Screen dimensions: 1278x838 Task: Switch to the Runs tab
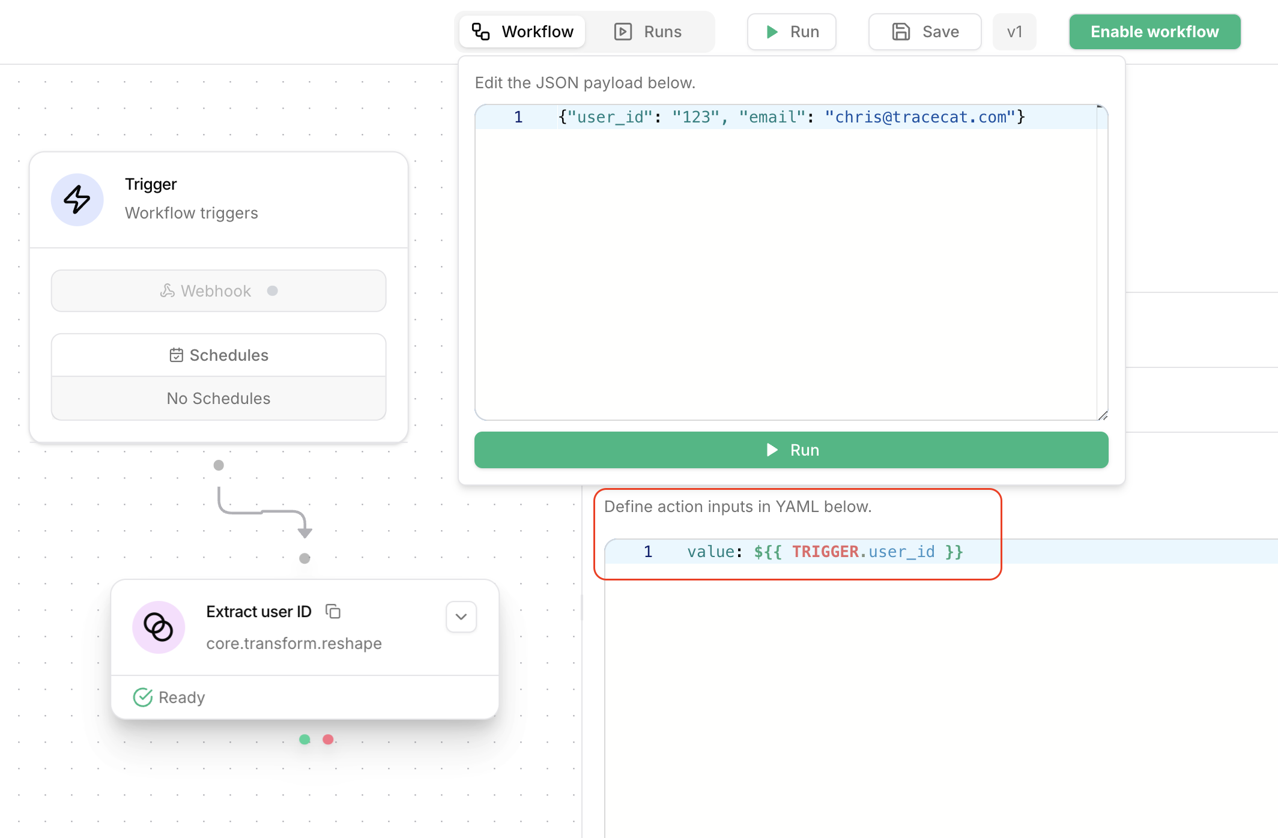point(648,32)
